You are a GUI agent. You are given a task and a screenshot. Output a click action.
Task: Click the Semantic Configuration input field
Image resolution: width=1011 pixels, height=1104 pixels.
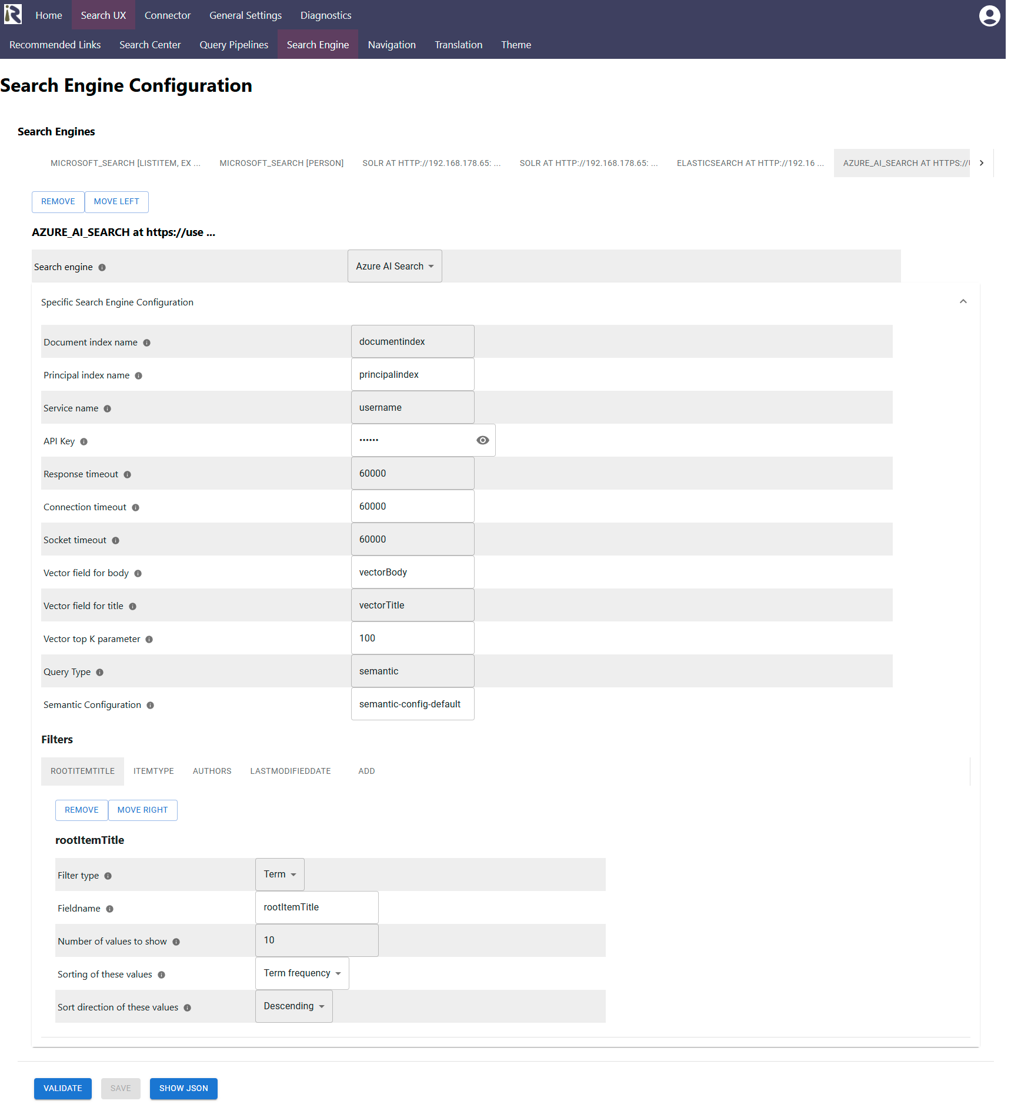click(413, 704)
